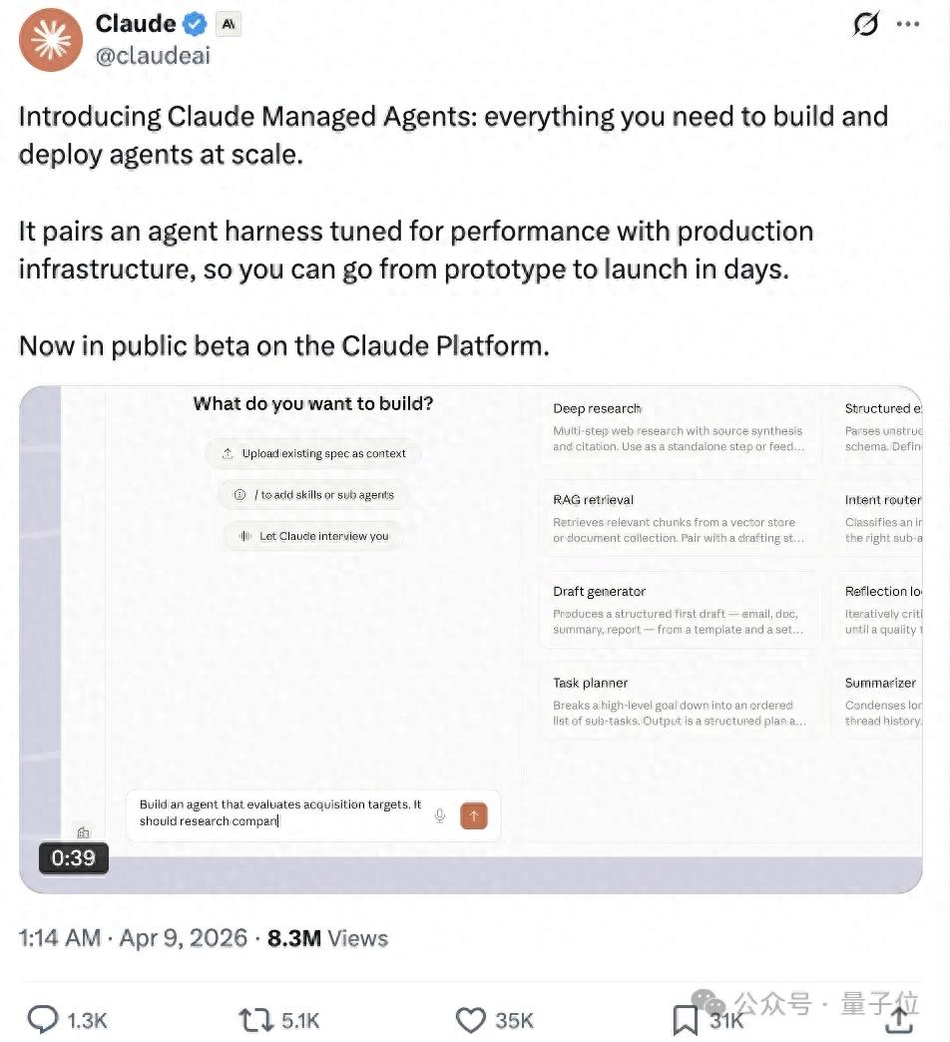Click the Grok icon on the post
This screenshot has width=950, height=1042.
click(865, 25)
